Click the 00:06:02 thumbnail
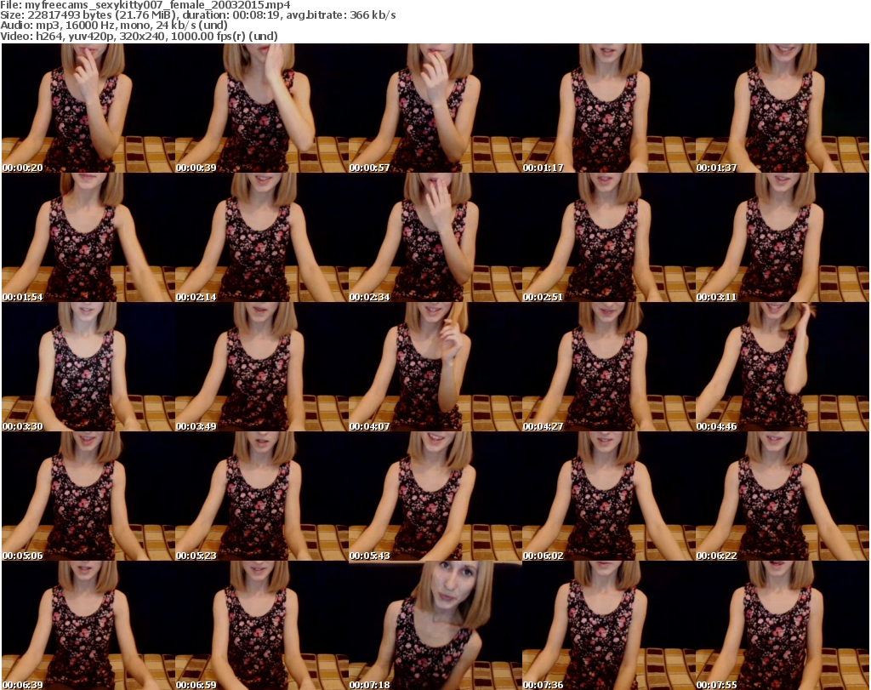 pyautogui.click(x=608, y=496)
